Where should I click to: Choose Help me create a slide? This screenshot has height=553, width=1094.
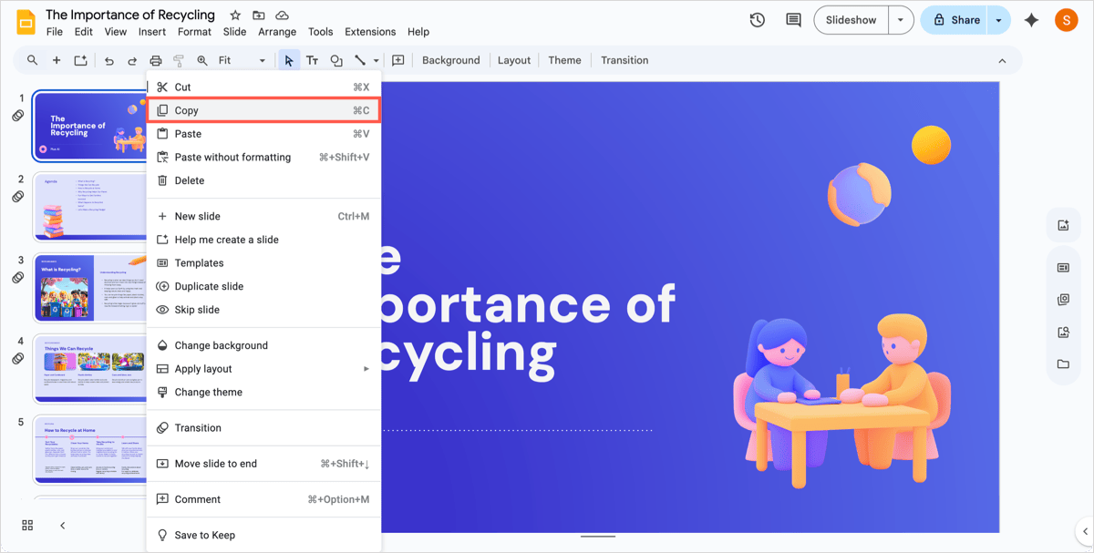pyautogui.click(x=263, y=240)
